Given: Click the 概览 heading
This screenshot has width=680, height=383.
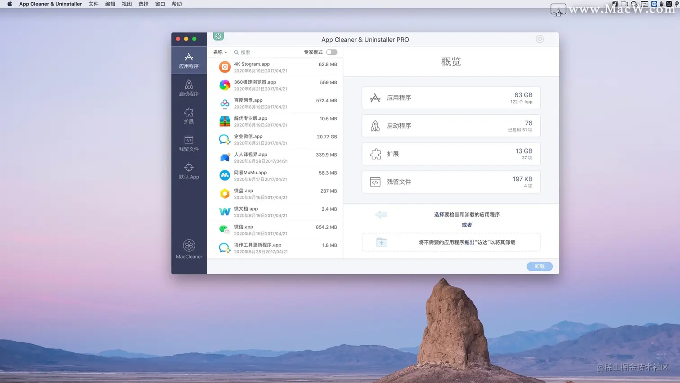Looking at the screenshot, I should (451, 62).
